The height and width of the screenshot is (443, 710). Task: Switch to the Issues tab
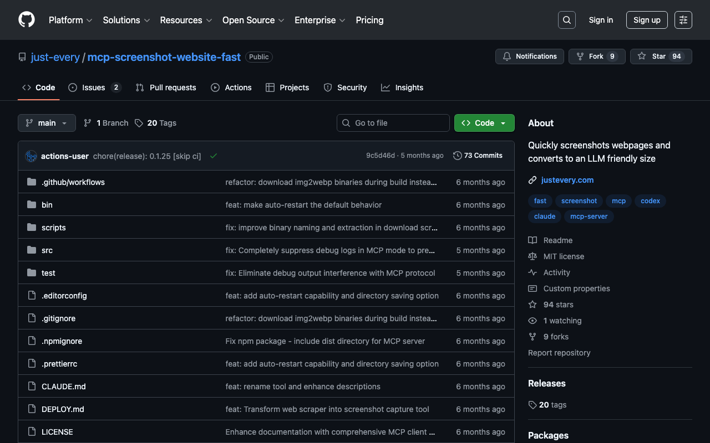click(94, 87)
